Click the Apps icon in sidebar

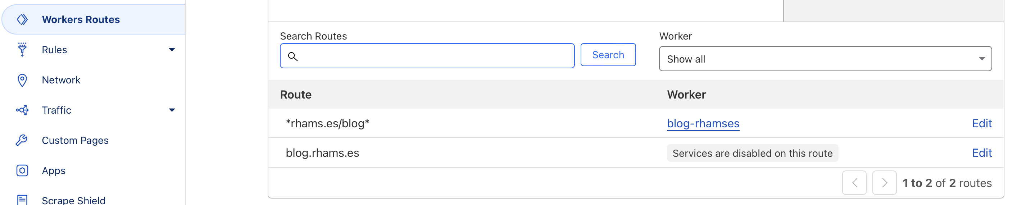point(22,170)
